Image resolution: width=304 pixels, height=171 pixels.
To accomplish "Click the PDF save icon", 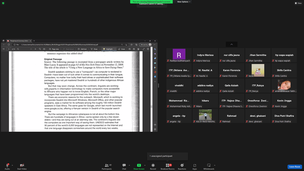I will pyautogui.click(x=134, y=49).
